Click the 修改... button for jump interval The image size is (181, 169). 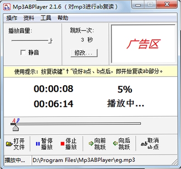click(84, 53)
